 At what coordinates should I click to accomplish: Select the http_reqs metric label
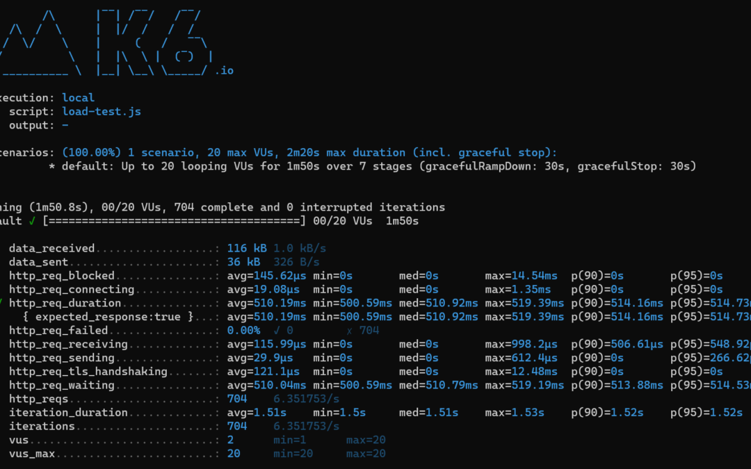[x=35, y=399]
